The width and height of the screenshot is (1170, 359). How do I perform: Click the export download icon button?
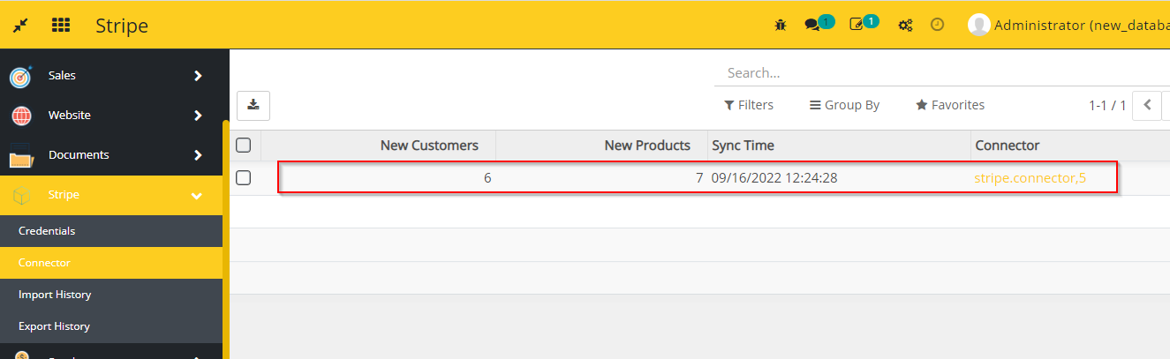click(x=253, y=105)
